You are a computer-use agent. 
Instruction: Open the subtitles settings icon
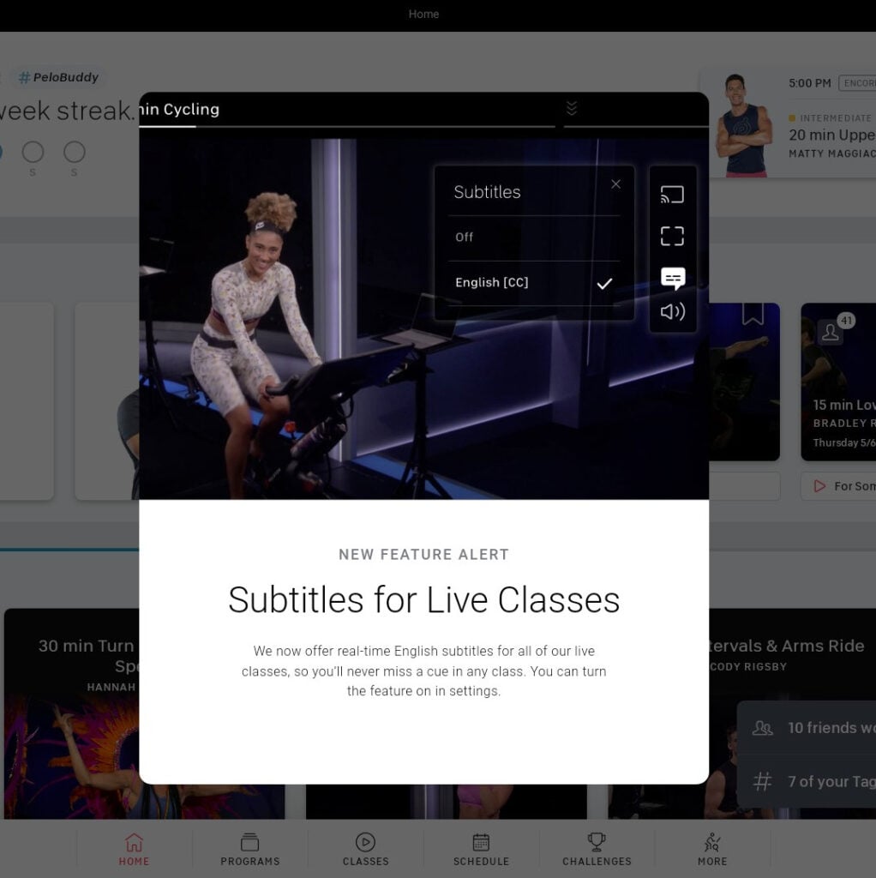coord(673,278)
